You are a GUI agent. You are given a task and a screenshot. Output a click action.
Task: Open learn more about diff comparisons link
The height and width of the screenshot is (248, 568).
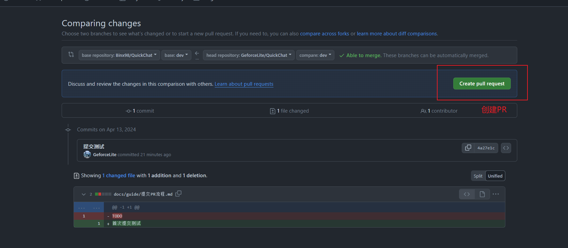(397, 34)
